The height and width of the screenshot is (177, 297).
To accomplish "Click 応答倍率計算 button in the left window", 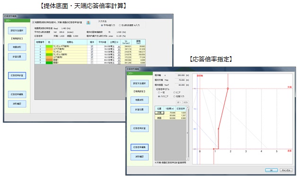I will click(x=17, y=76).
